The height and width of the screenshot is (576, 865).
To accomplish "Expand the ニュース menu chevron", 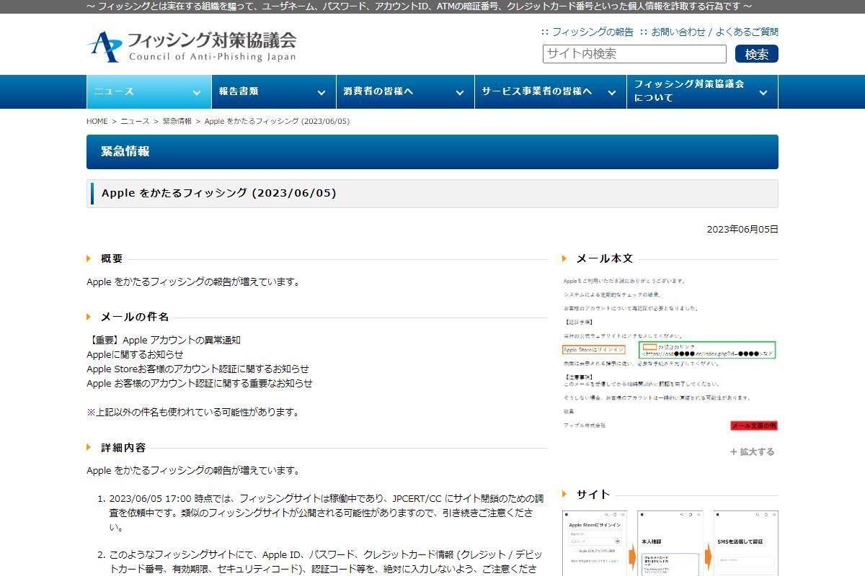I will tap(196, 92).
